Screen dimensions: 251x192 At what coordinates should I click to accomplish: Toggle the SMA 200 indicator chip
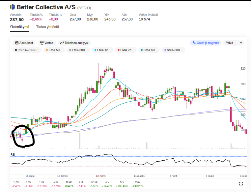pyautogui.click(x=173, y=50)
